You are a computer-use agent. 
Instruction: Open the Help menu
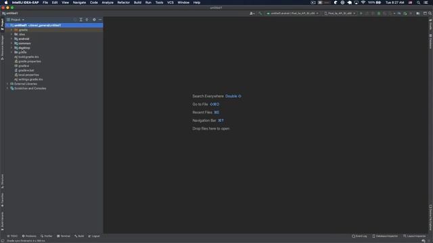pos(197,3)
